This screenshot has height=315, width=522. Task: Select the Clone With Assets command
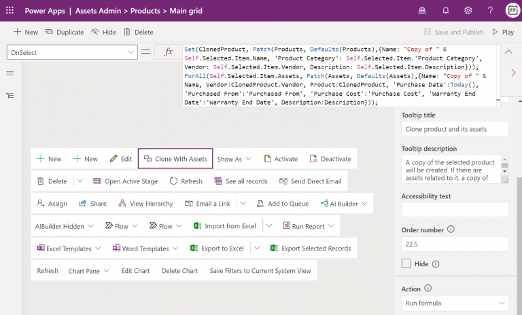click(x=175, y=159)
